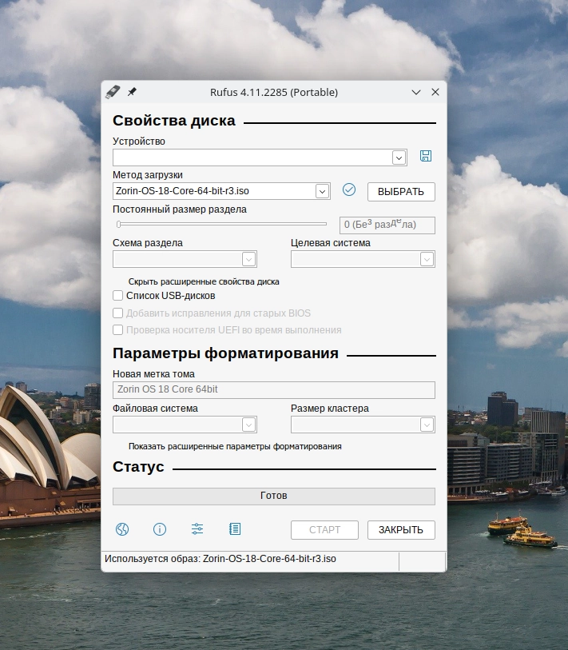Image resolution: width=568 pixels, height=650 pixels.
Task: Toggle the pin window icon in title bar
Action: tap(132, 92)
